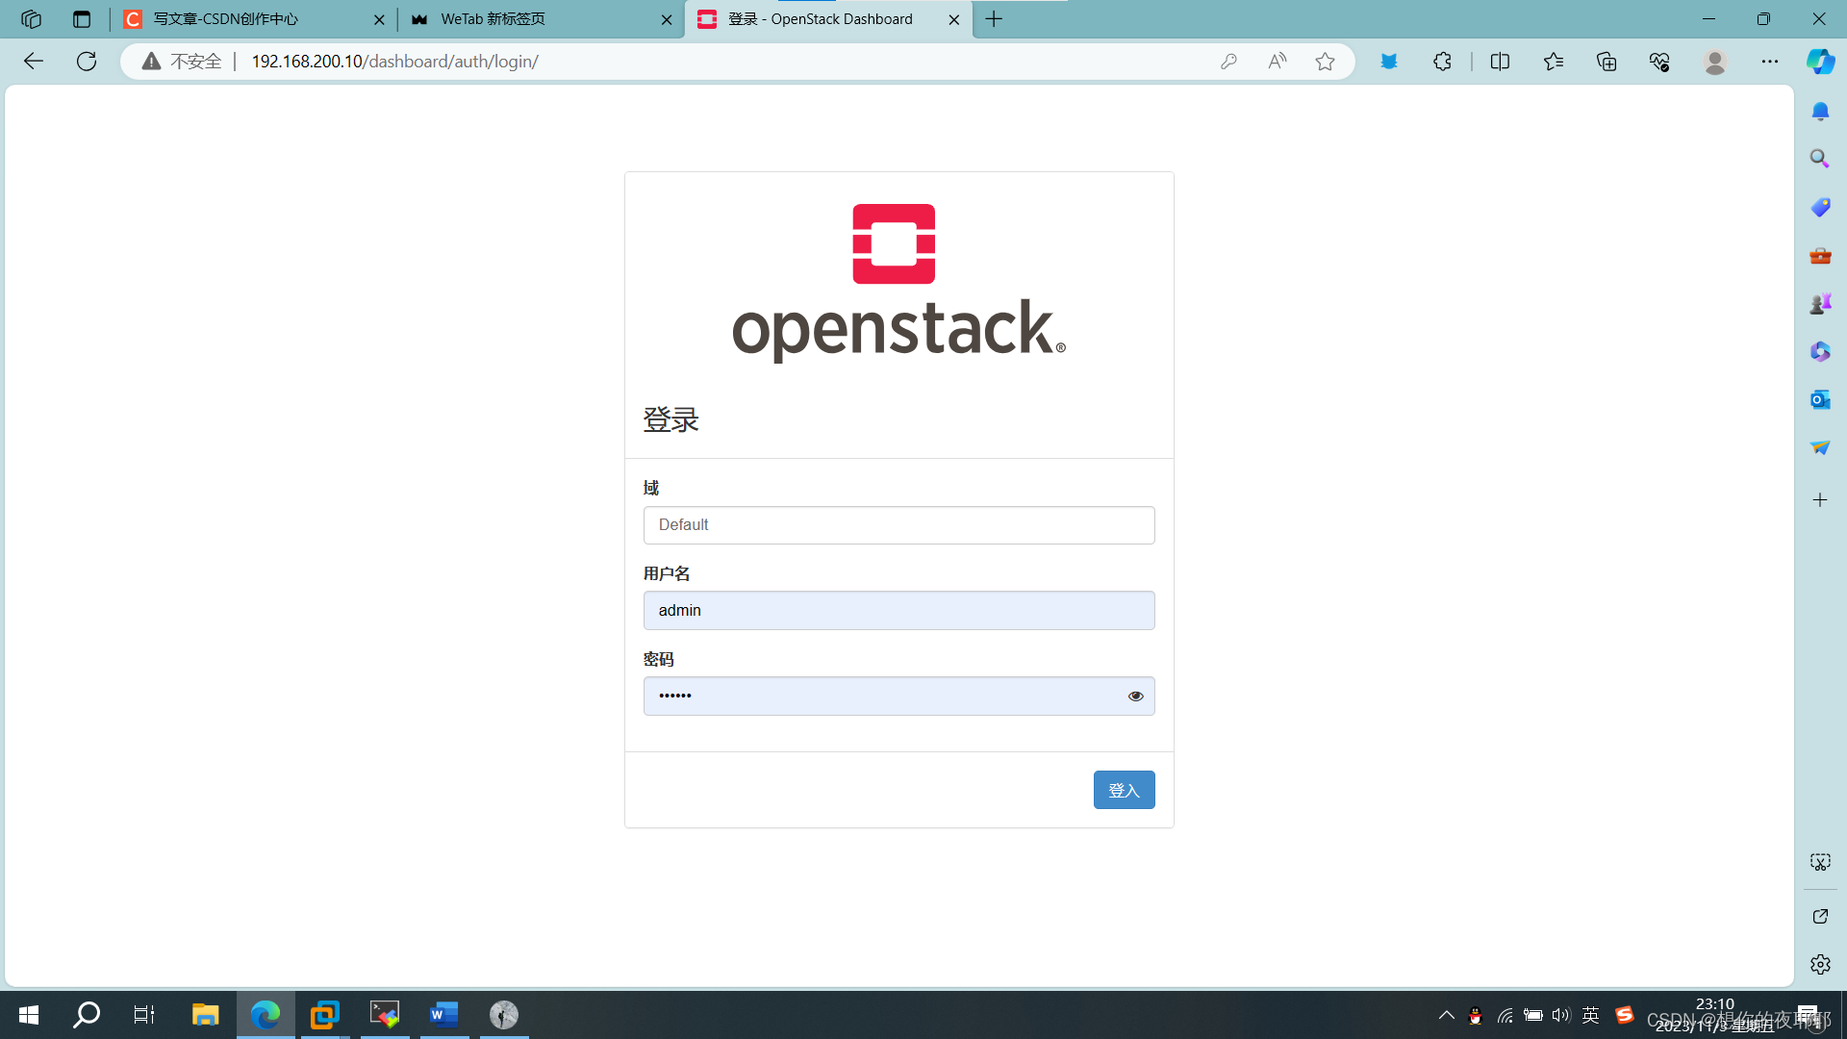Click the browser back arrow
Screen dimensions: 1847x1039
pos(34,62)
